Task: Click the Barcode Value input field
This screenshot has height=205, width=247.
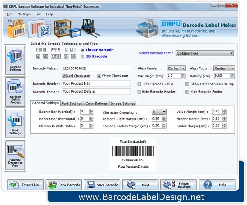Action: point(96,68)
